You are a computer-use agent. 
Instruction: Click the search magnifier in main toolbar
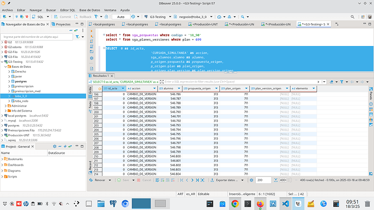(x=352, y=17)
